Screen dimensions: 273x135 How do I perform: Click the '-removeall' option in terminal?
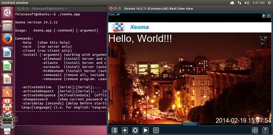pyautogui.click(x=52, y=75)
